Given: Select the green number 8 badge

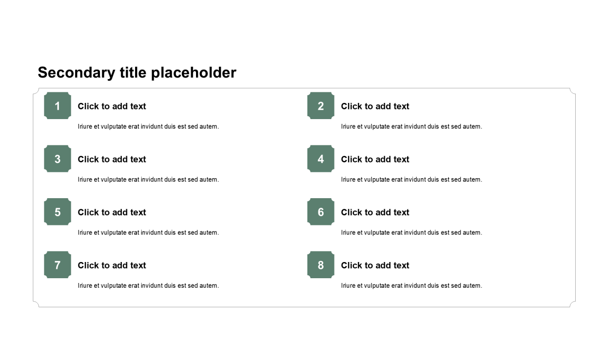Looking at the screenshot, I should 321,265.
